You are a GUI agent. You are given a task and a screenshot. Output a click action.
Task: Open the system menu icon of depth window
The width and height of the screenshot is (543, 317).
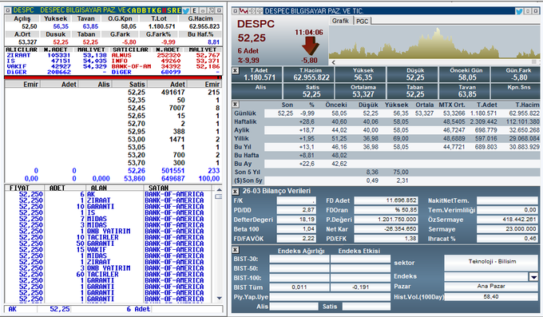[8, 10]
